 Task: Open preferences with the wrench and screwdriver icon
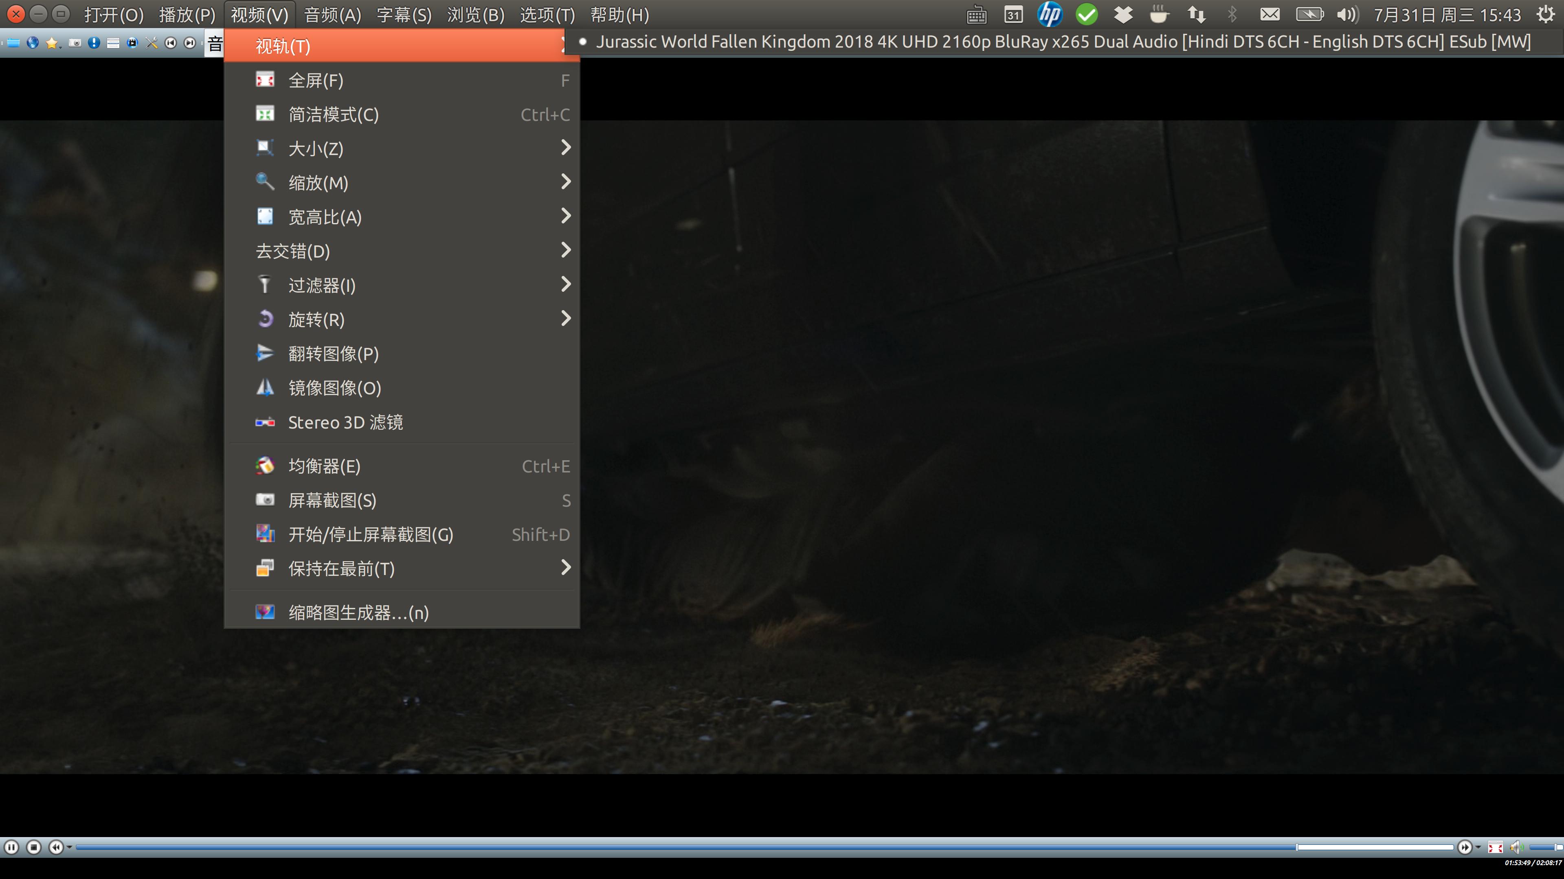[x=152, y=43]
